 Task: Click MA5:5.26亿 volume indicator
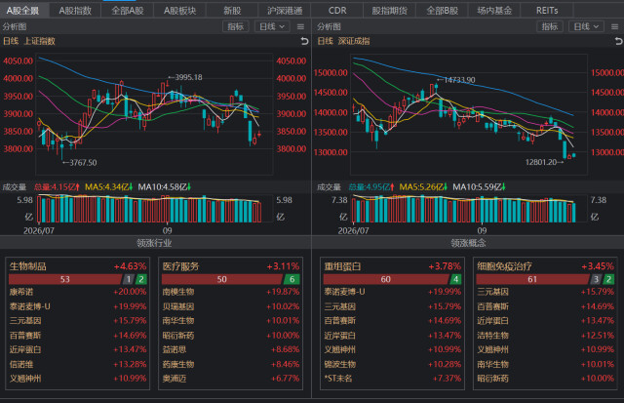click(x=423, y=186)
